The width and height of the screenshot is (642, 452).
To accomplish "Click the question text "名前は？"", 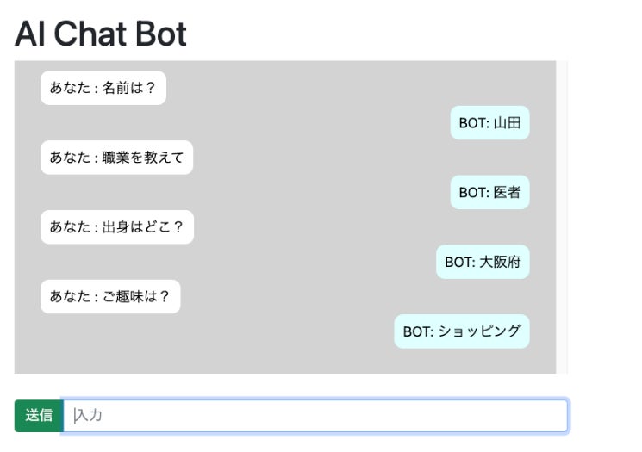I will (129, 88).
